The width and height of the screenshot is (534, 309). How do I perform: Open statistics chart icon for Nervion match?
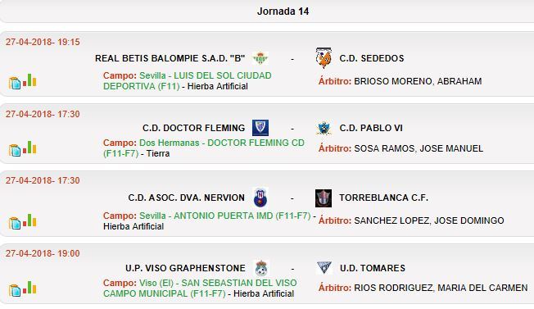[29, 220]
